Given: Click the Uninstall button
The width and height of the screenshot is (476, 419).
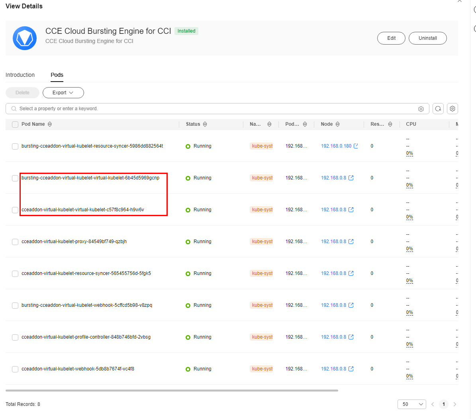Looking at the screenshot, I should (427, 38).
